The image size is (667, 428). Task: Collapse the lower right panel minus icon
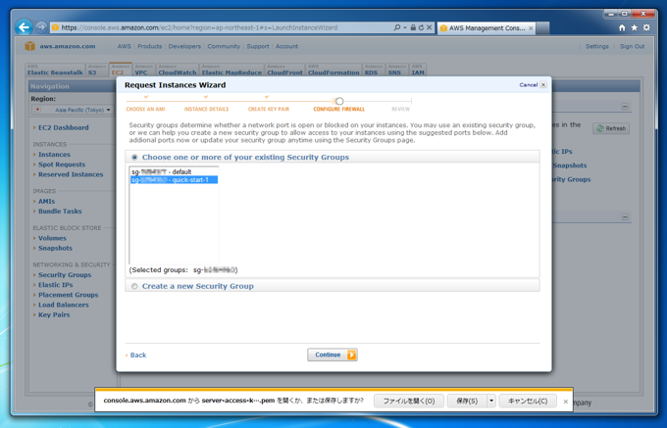[x=625, y=217]
